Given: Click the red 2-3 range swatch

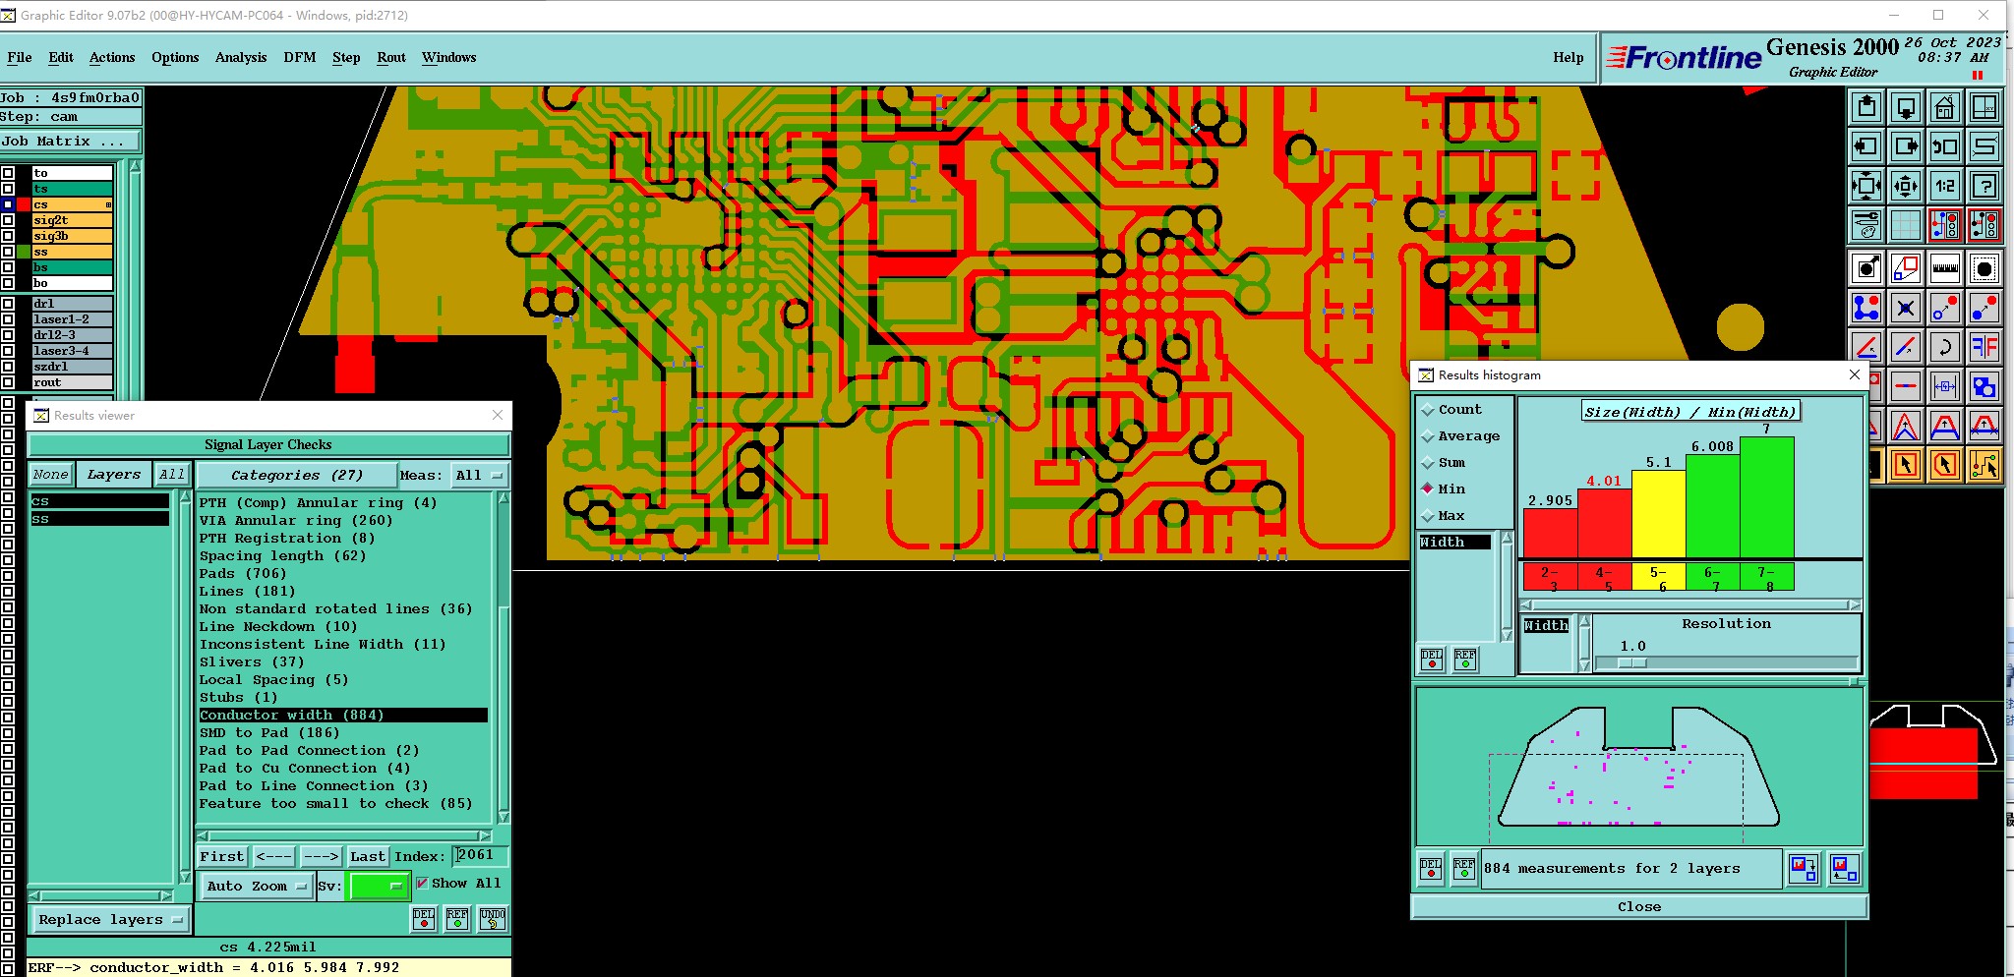Looking at the screenshot, I should tap(1550, 577).
